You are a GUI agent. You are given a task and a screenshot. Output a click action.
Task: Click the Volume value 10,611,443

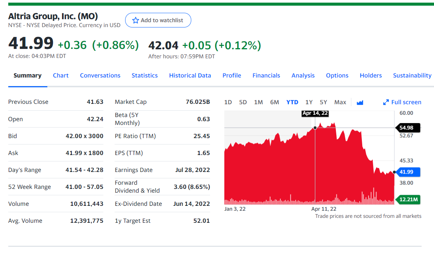(87, 204)
